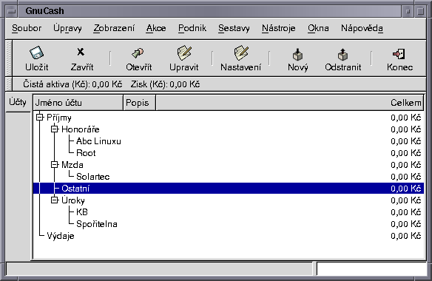Sort by the Jméno účtu column header
This screenshot has height=281, width=432.
click(78, 103)
